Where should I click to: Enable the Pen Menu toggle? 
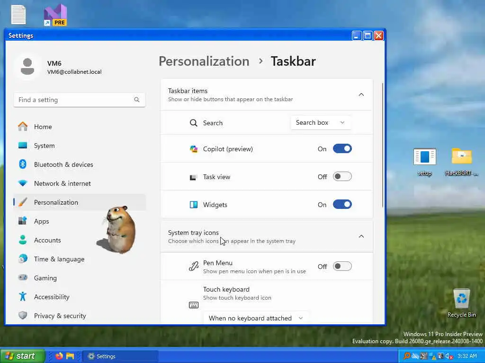[342, 266]
